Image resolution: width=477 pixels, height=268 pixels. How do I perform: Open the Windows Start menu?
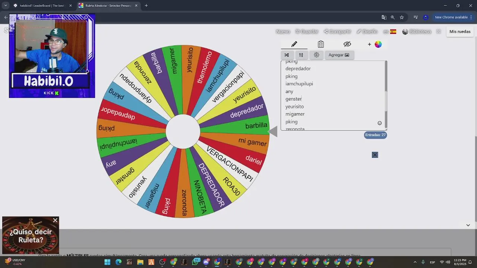click(107, 262)
